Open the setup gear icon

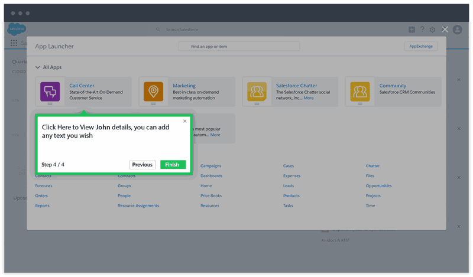(432, 30)
